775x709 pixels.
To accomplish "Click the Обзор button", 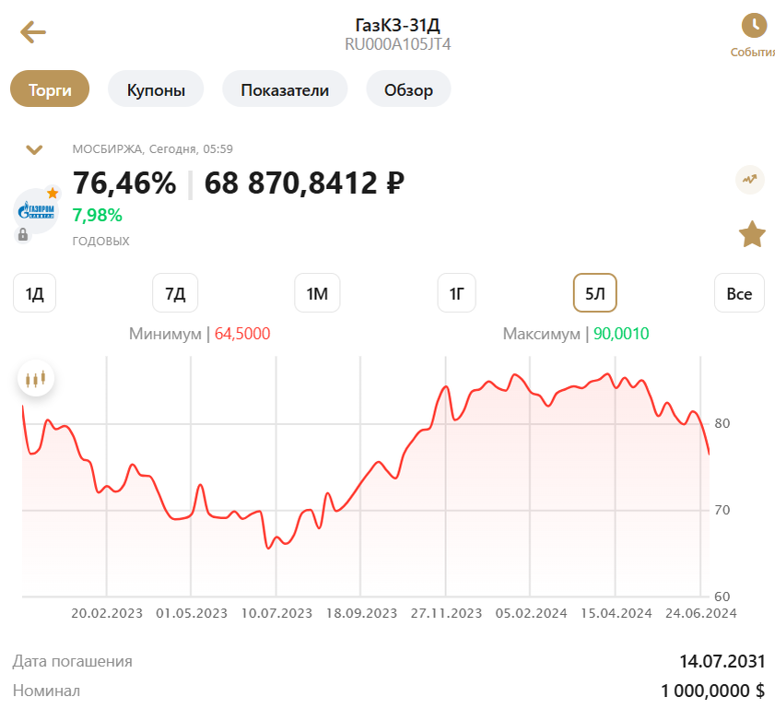I will (408, 89).
